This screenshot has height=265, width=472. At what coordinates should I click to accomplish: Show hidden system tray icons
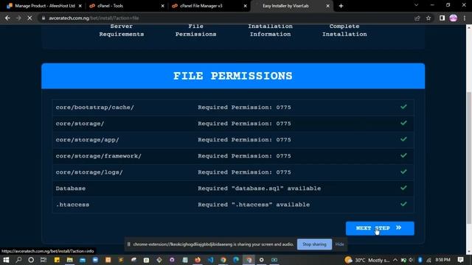click(x=395, y=260)
